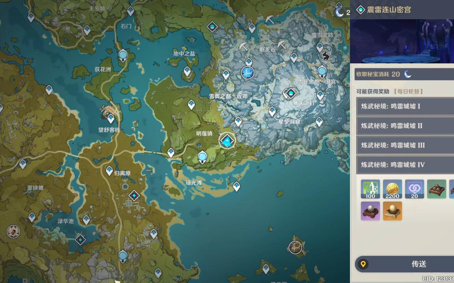Click the companionship EXP 20 reward
This screenshot has width=454, height=283.
coord(414,189)
